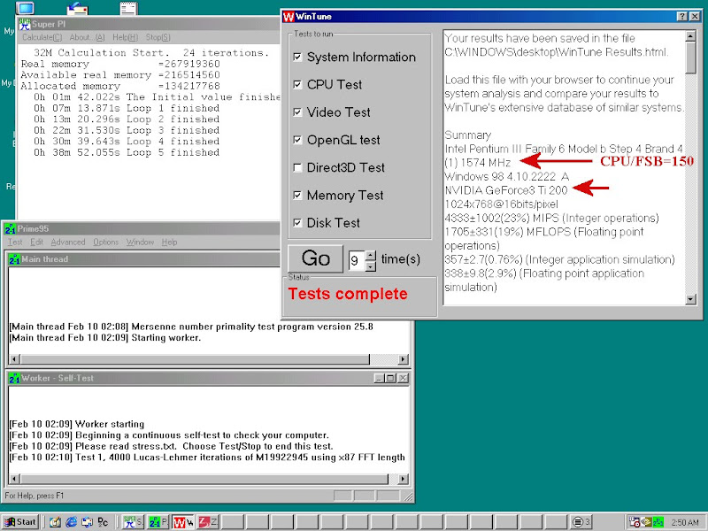Click Main thread horizontal scroll left arrow
This screenshot has width=708, height=531.
coord(14,359)
